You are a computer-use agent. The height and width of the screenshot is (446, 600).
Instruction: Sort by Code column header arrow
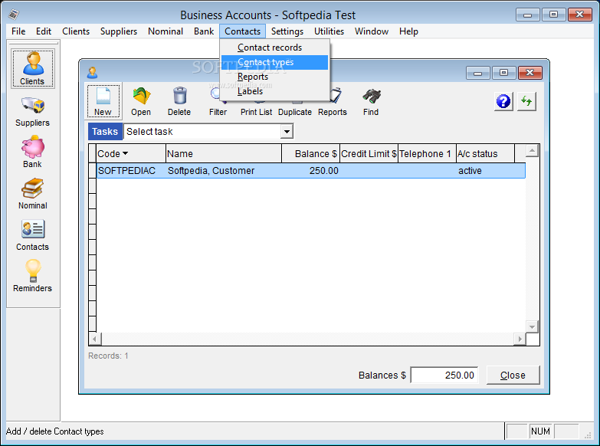coord(125,153)
